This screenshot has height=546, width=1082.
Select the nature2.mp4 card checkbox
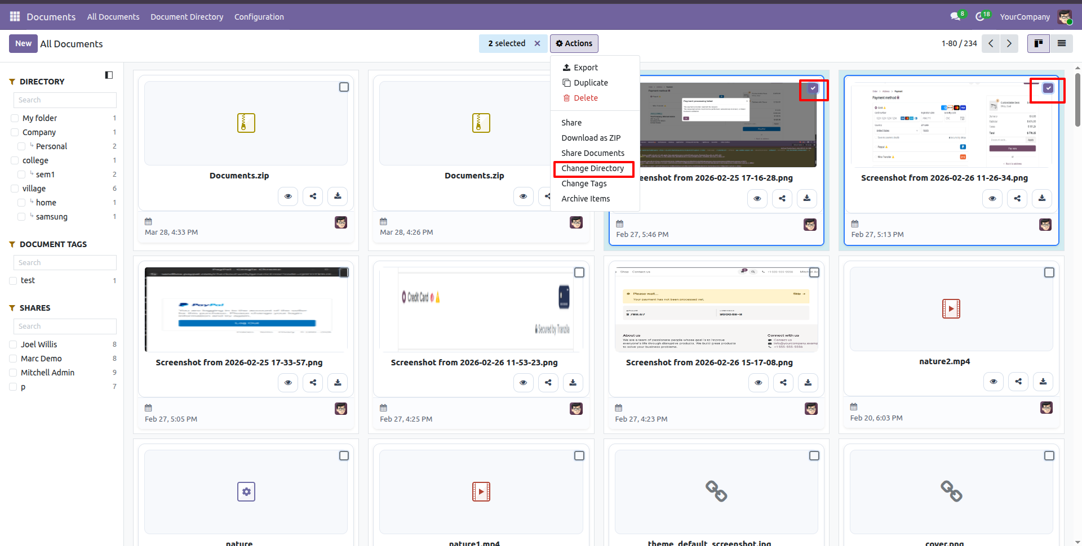coord(1049,272)
